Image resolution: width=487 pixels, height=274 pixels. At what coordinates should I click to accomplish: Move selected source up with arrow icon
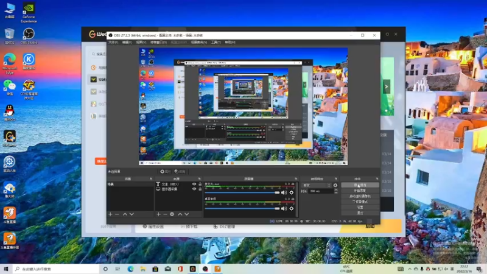point(180,214)
